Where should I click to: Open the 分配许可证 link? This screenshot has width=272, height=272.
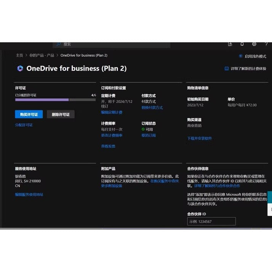pos(24,125)
